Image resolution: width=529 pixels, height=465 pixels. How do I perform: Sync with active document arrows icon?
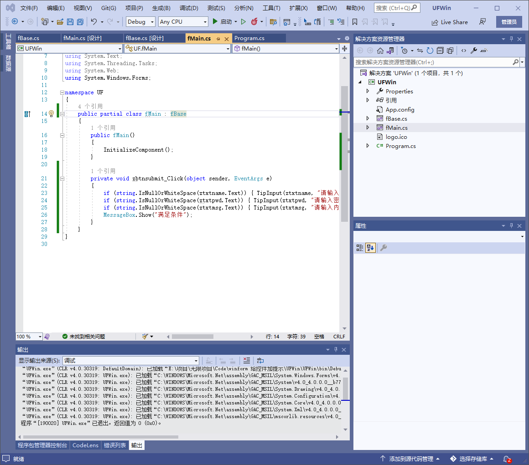pyautogui.click(x=420, y=51)
